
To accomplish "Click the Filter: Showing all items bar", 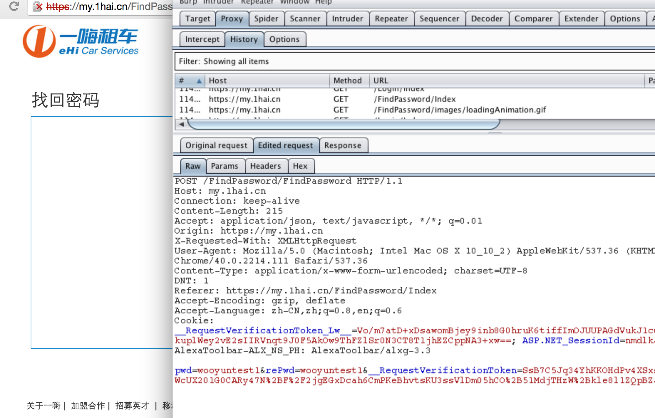I will coord(415,61).
